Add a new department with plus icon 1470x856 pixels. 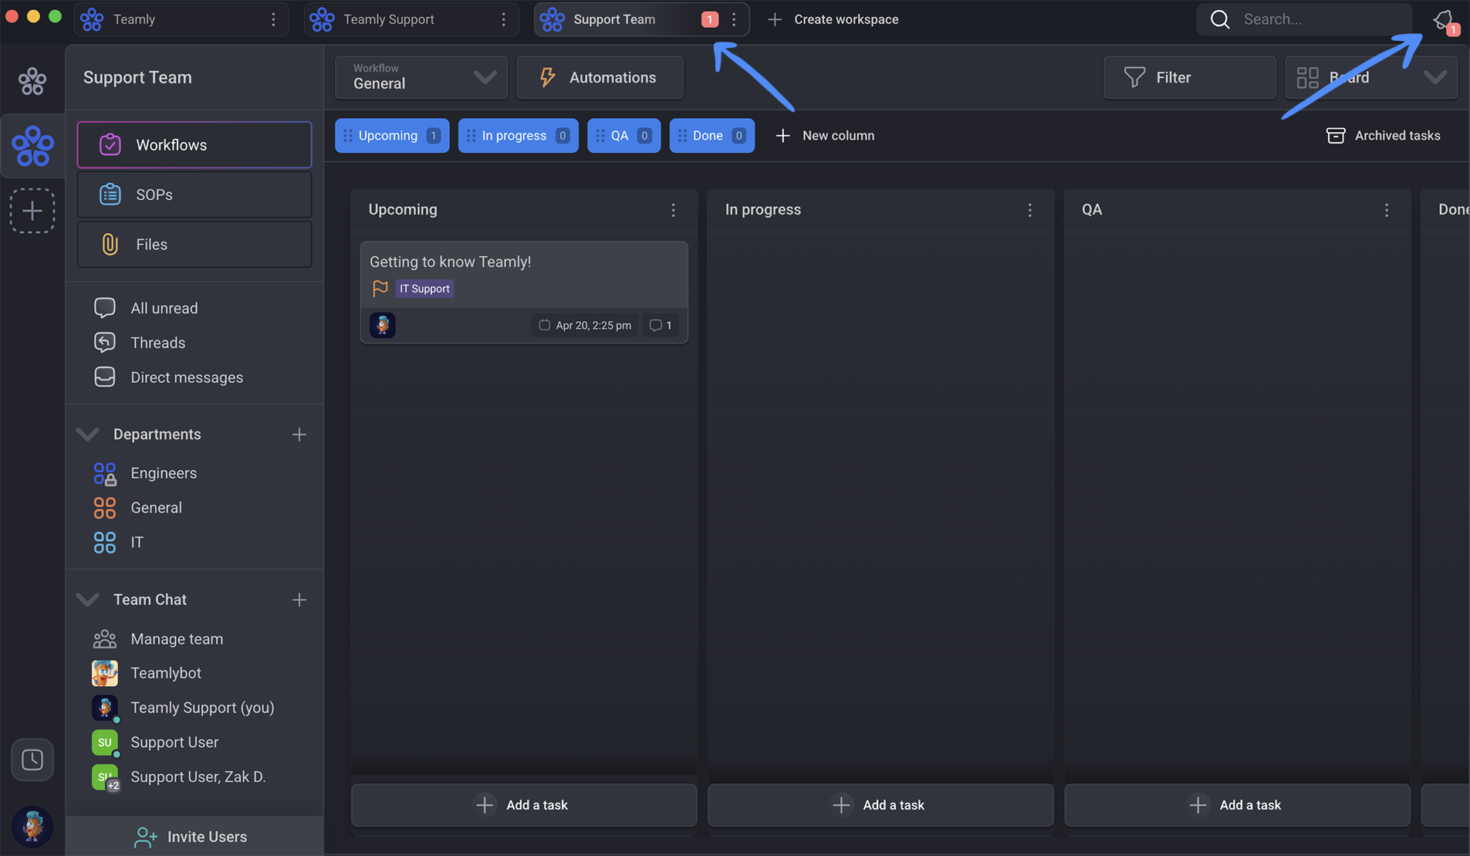pyautogui.click(x=299, y=435)
